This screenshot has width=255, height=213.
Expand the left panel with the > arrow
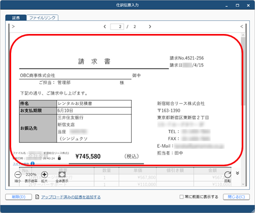tap(13, 27)
